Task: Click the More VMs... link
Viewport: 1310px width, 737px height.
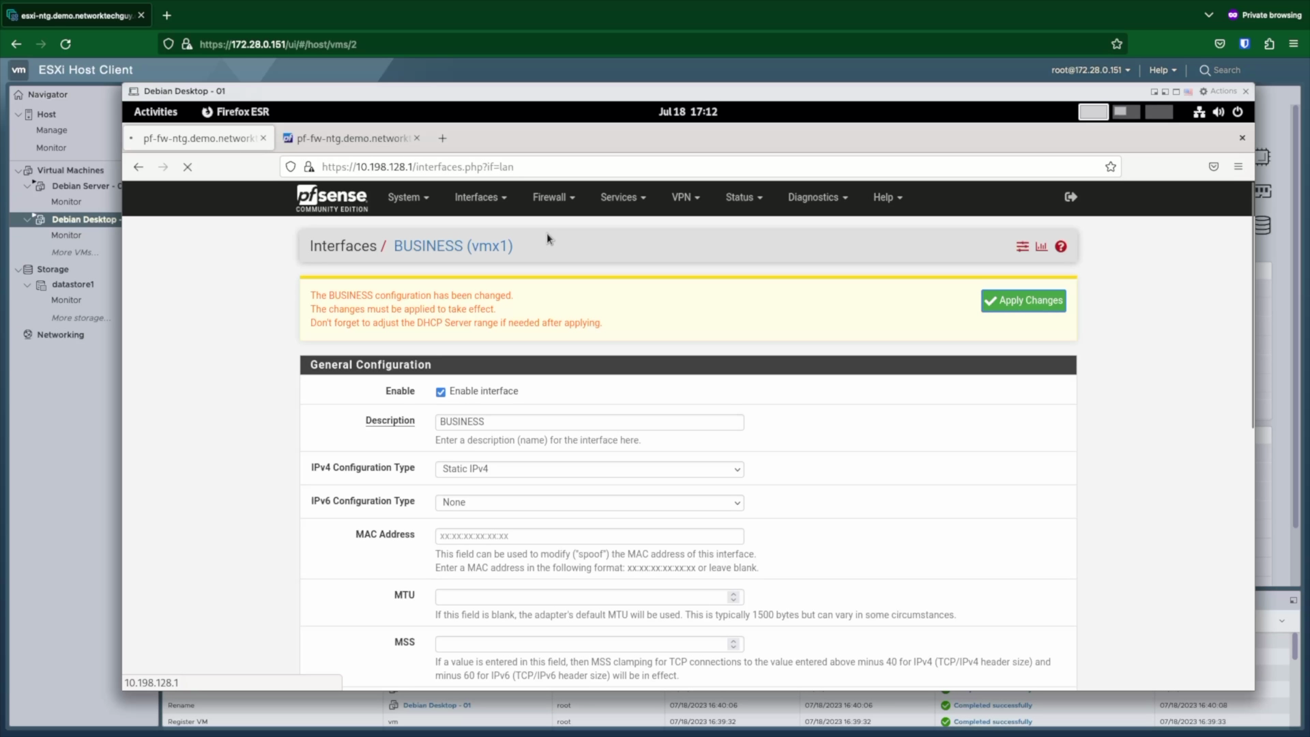Action: point(75,252)
